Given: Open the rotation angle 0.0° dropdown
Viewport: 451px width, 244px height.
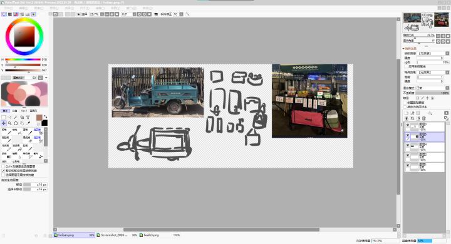Looking at the screenshot, I should coord(134,14).
